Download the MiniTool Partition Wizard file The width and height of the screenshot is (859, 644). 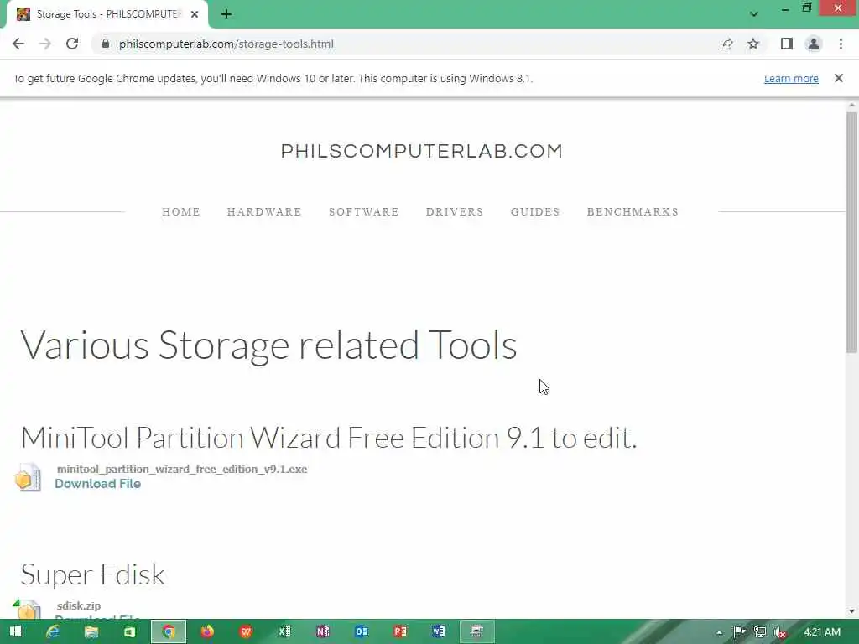97,484
